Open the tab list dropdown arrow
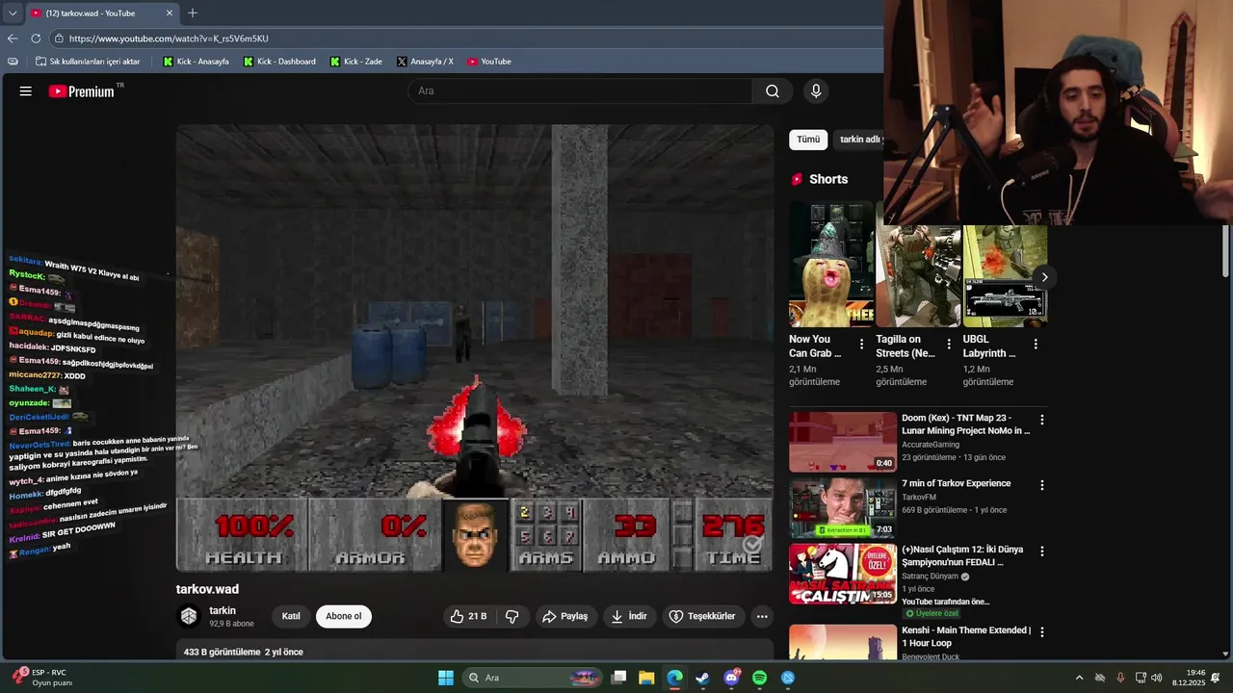Image resolution: width=1233 pixels, height=693 pixels. (13, 13)
